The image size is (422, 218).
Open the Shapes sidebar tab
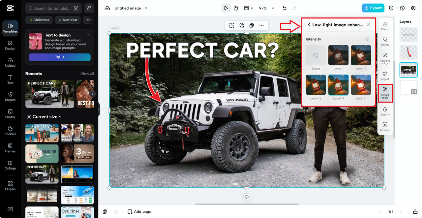point(10,97)
